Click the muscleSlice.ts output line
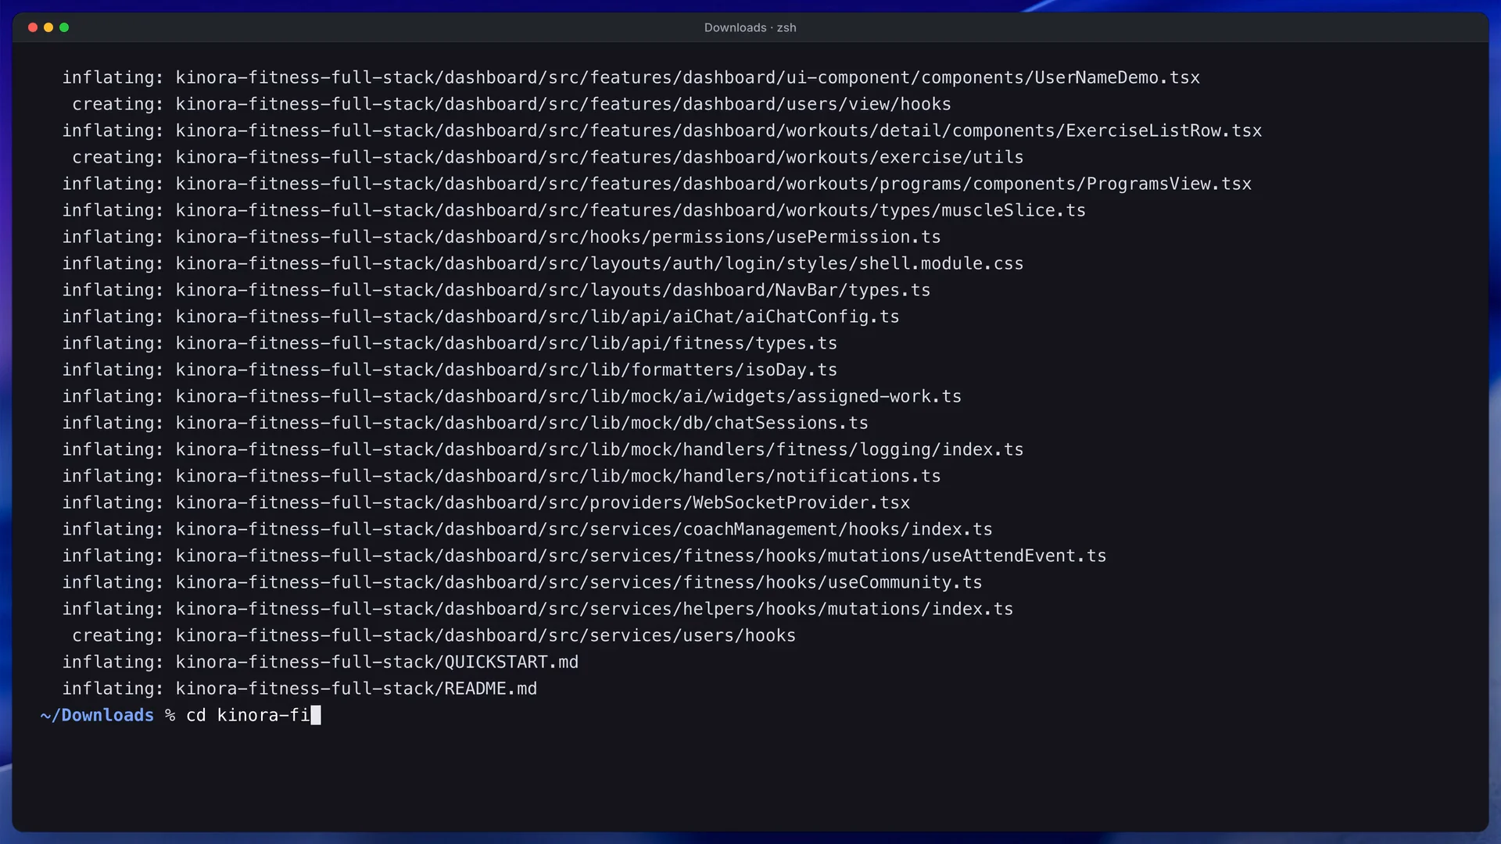The height and width of the screenshot is (844, 1501). 574,210
